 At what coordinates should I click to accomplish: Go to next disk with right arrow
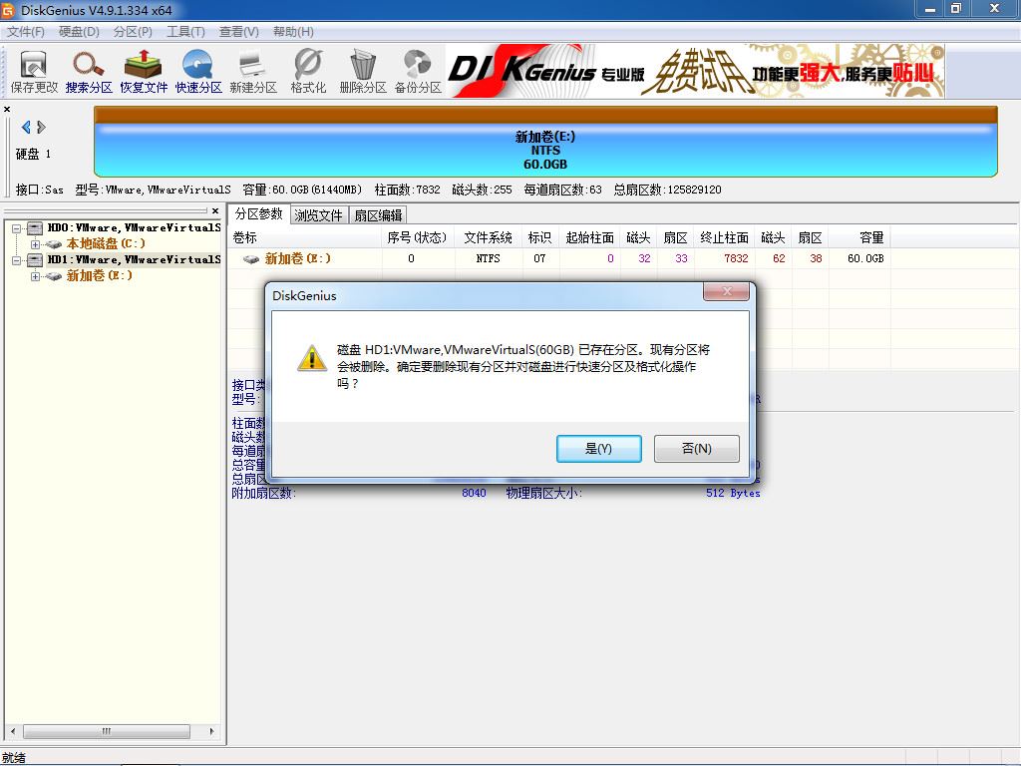[x=41, y=127]
